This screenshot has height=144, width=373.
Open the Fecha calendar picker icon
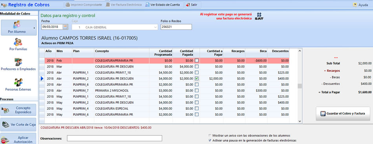click(65, 27)
